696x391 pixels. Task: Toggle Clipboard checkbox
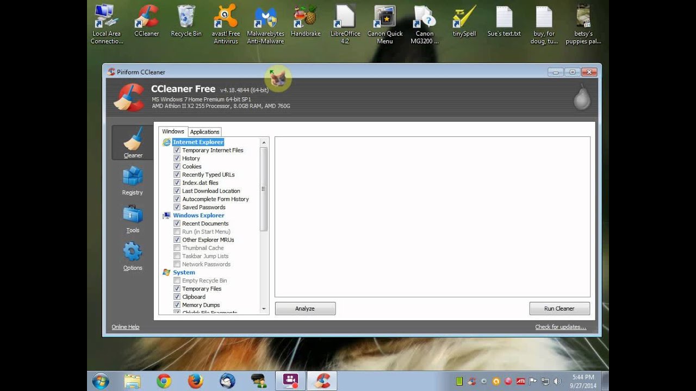click(177, 297)
